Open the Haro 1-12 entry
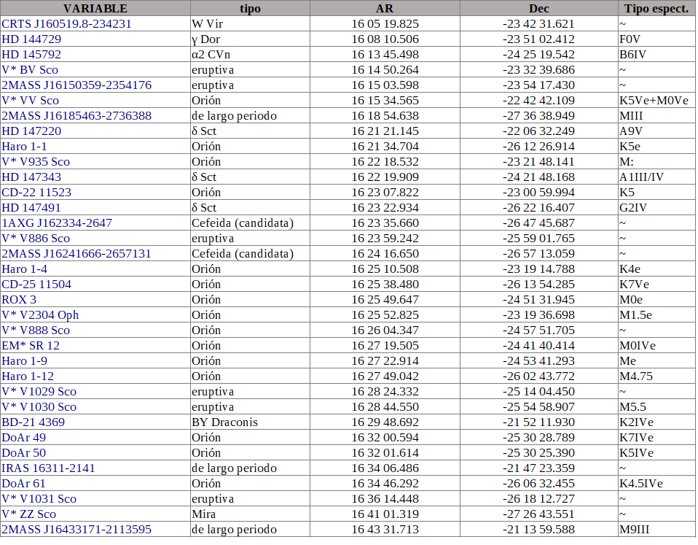Viewport: 698px width, 545px height. pos(28,376)
